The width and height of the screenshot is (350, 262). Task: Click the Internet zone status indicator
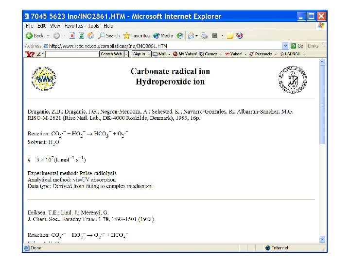coord(277,248)
